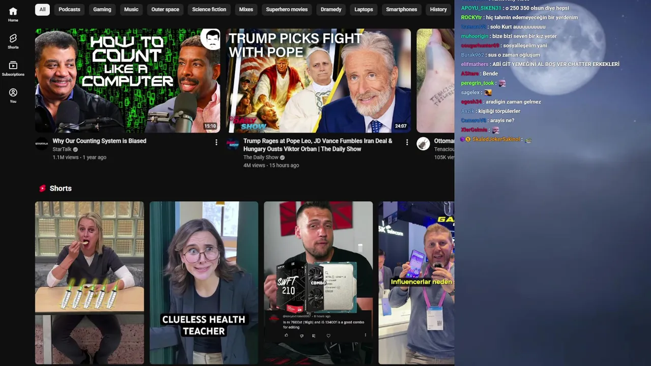Viewport: 651px width, 366px height.
Task: Select the Outer space chip
Action: click(165, 9)
